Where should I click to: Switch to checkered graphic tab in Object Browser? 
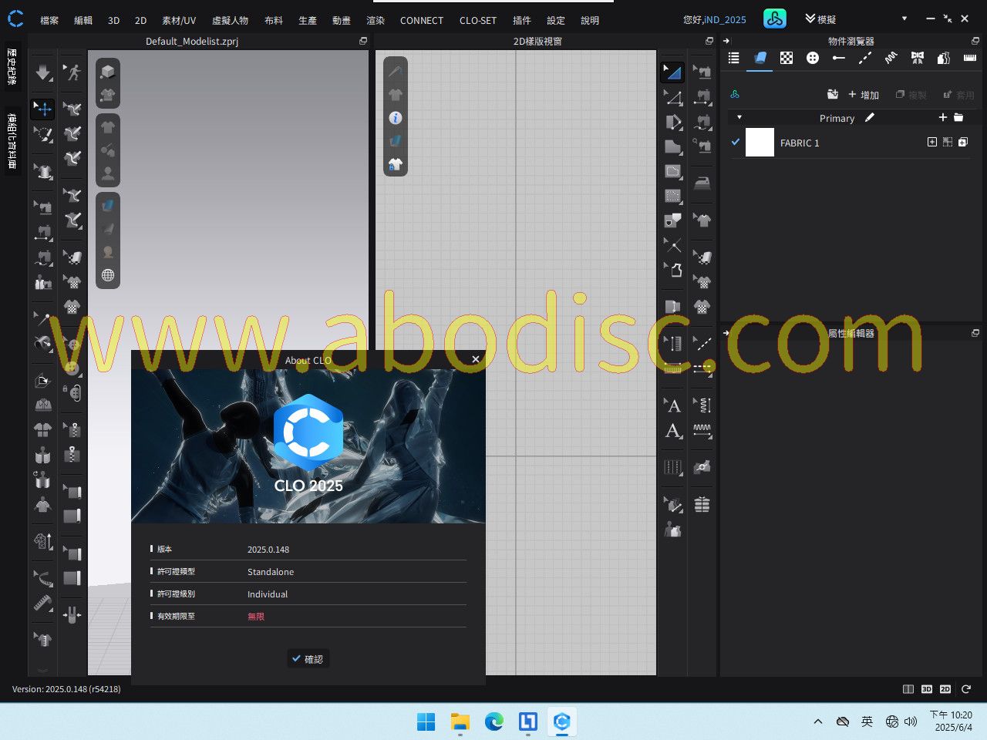point(787,58)
